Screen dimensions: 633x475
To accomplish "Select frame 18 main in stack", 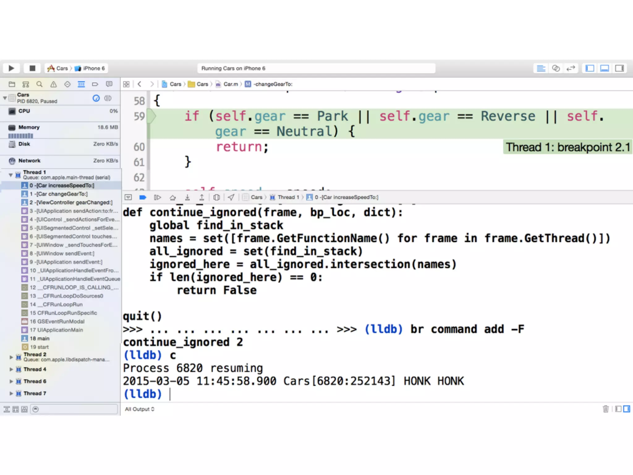I will pyautogui.click(x=40, y=338).
